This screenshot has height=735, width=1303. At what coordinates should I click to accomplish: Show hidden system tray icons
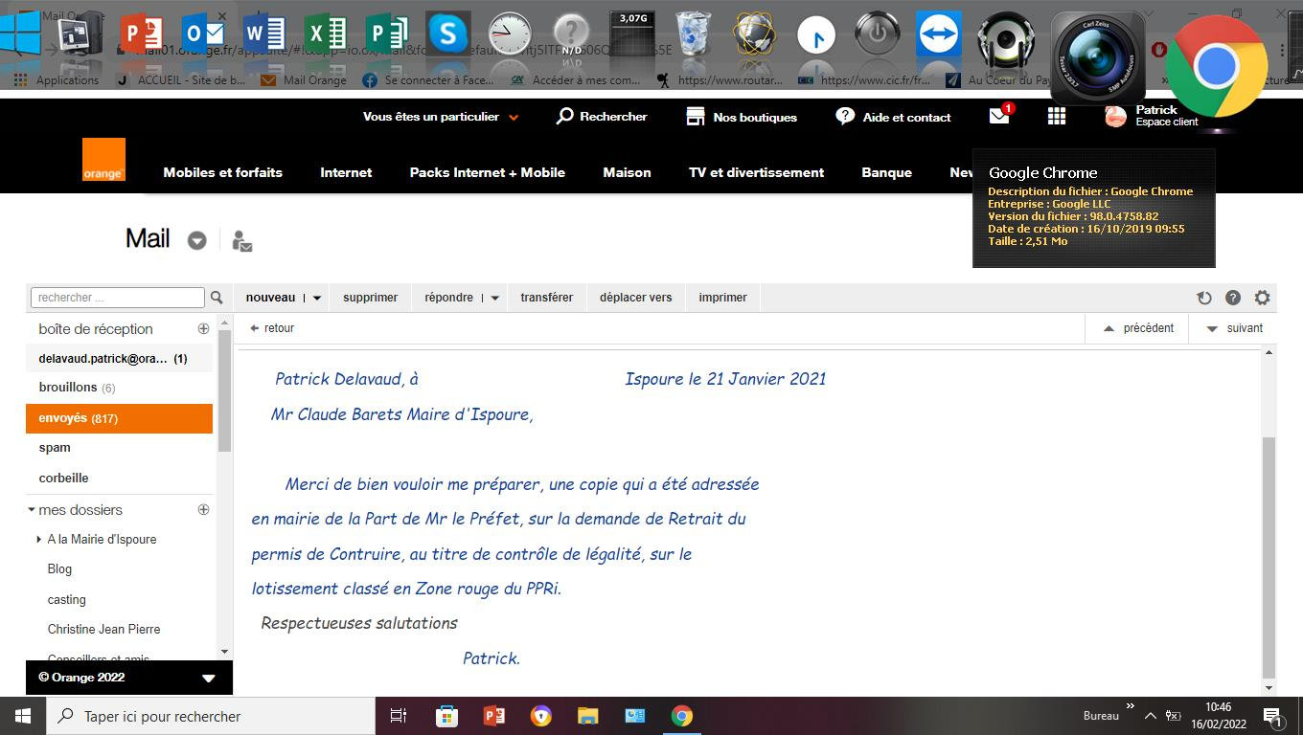point(1150,716)
